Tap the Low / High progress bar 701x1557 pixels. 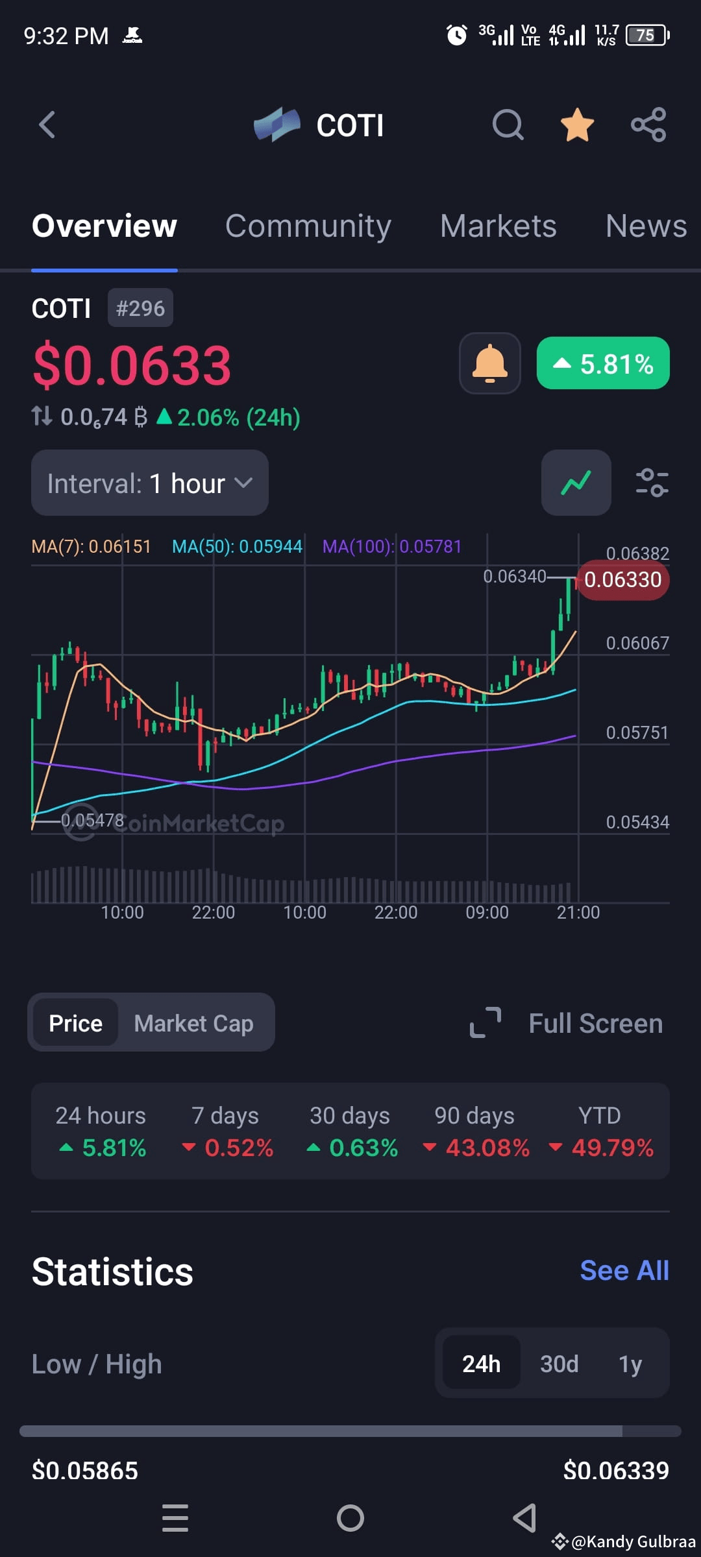(350, 1431)
